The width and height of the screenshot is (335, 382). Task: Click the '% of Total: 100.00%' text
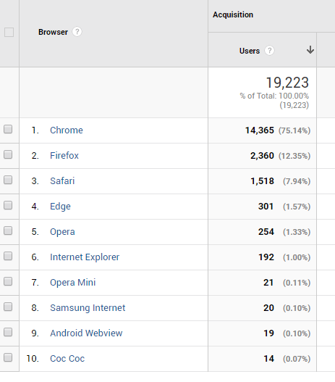pos(274,96)
